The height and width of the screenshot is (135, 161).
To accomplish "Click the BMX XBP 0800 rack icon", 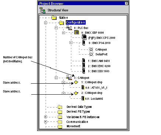I will tap(76, 33).
